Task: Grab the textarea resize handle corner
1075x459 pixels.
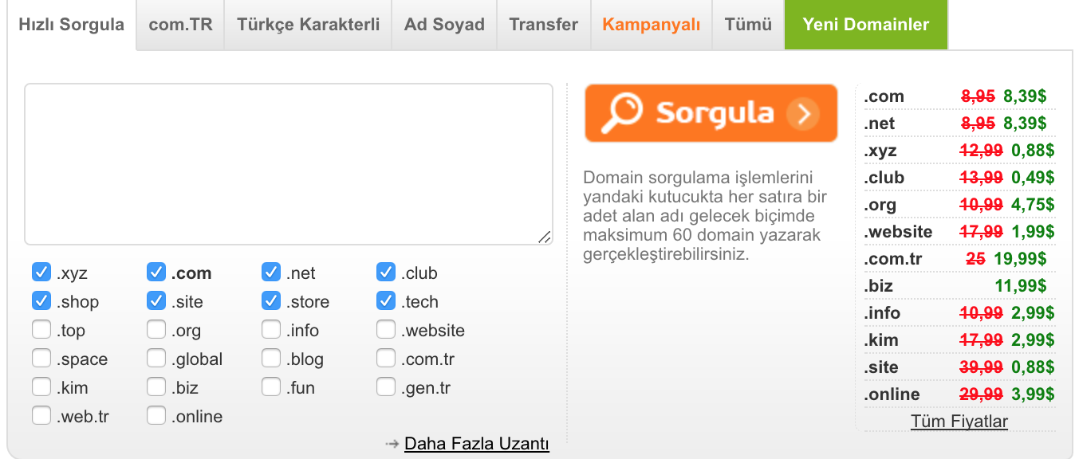Action: coord(544,236)
